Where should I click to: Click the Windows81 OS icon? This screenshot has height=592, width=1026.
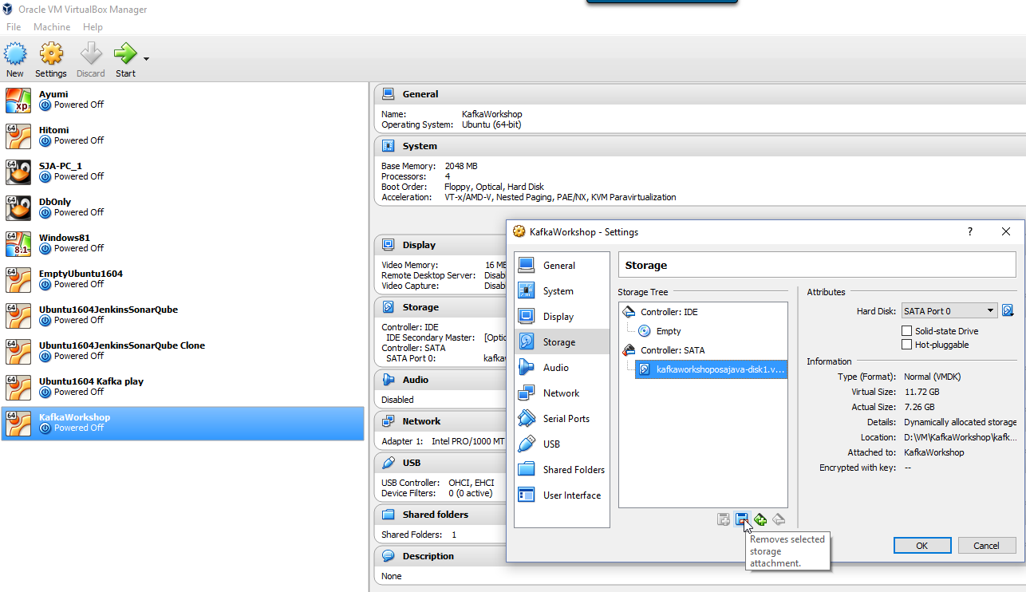tap(18, 244)
